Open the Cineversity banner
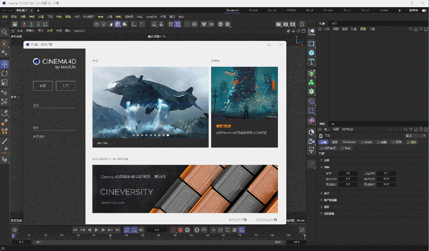 185,189
